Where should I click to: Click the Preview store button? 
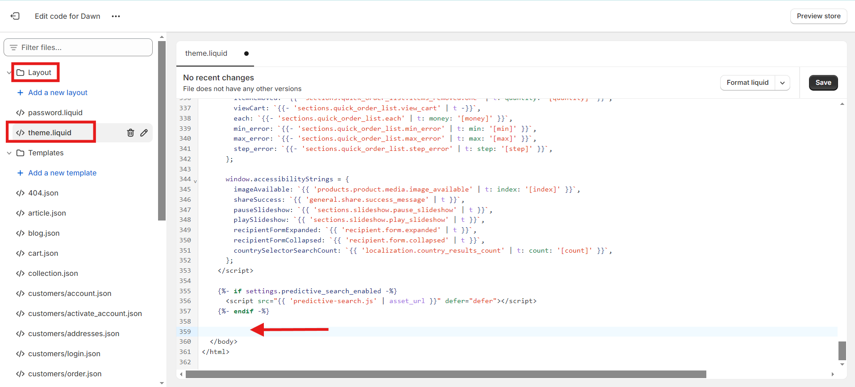pos(818,16)
